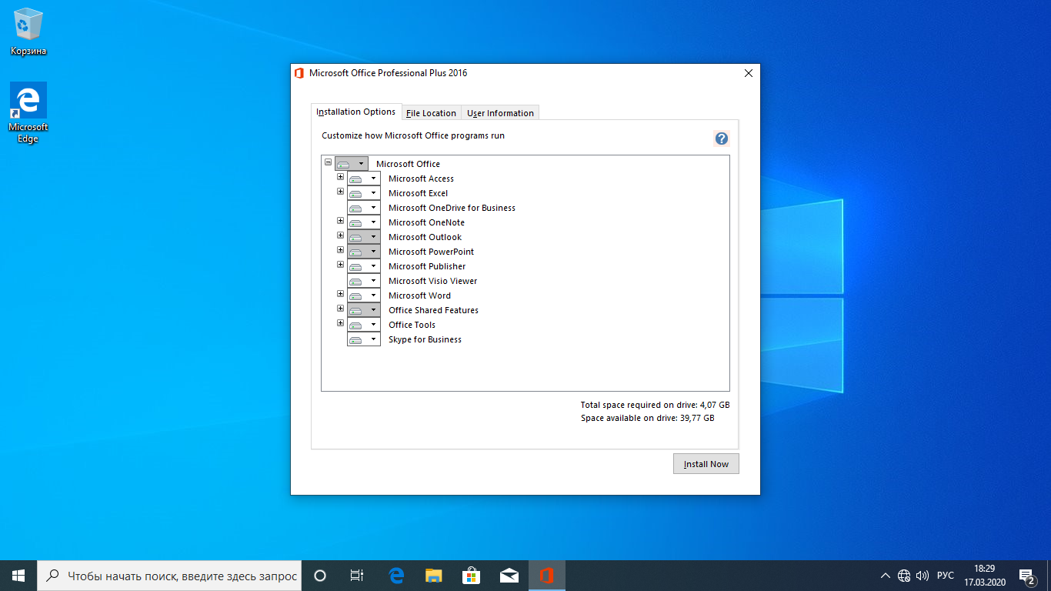Open the help icon in Installation Options
Image resolution: width=1051 pixels, height=591 pixels.
(x=721, y=139)
